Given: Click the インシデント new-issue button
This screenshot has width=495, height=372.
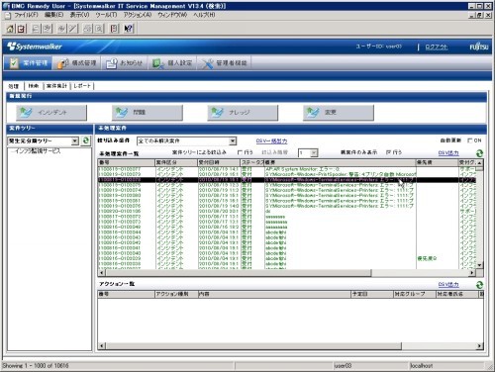Looking at the screenshot, I should point(51,113).
